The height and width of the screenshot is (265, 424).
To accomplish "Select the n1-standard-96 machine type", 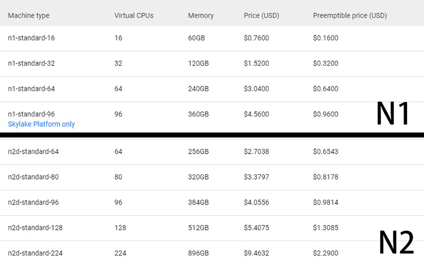I will pos(31,114).
